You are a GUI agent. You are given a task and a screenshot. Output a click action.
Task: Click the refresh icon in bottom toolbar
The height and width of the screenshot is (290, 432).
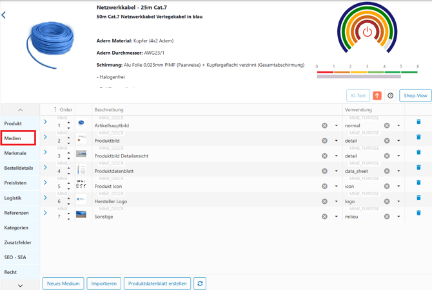pyautogui.click(x=200, y=284)
